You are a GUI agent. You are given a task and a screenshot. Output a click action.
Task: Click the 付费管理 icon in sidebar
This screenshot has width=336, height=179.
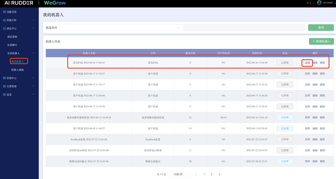click(4, 86)
